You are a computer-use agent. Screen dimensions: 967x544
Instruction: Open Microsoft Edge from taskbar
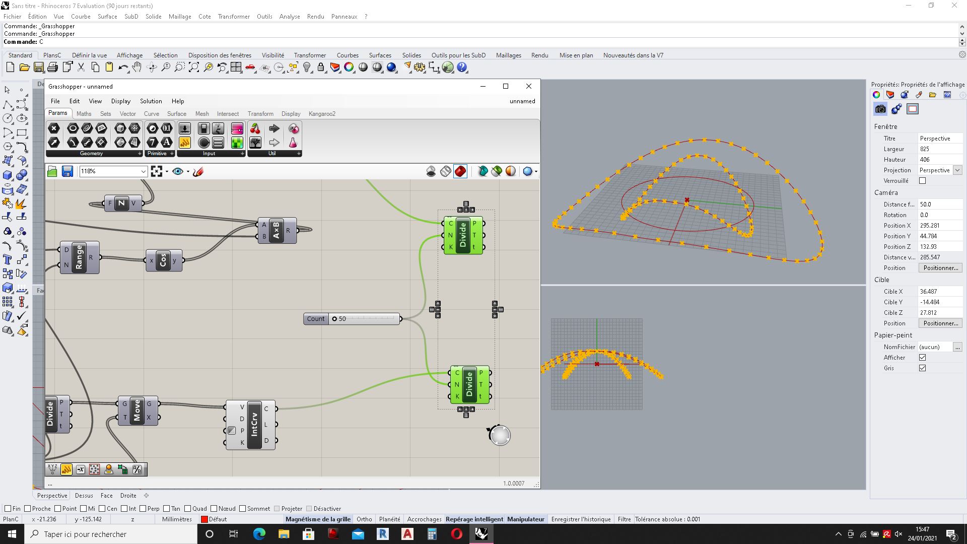point(259,534)
